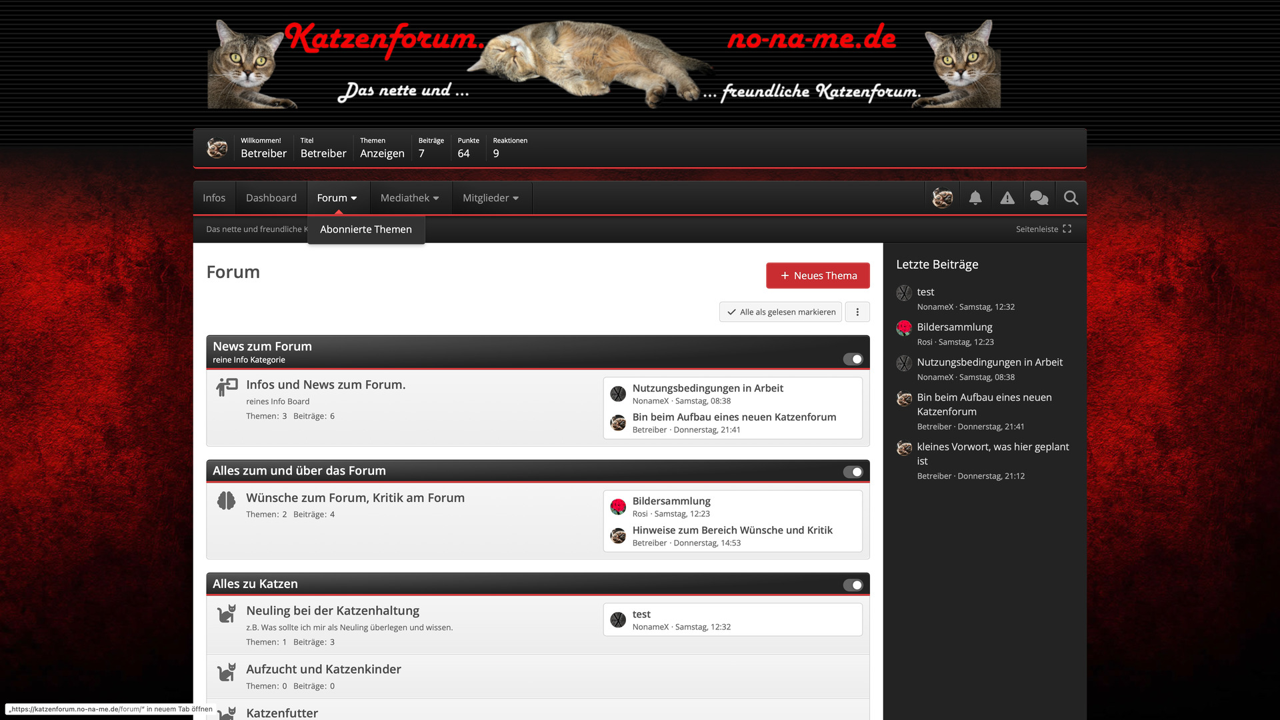Open the user avatar menu in navbar
Image resolution: width=1280 pixels, height=720 pixels.
point(942,198)
